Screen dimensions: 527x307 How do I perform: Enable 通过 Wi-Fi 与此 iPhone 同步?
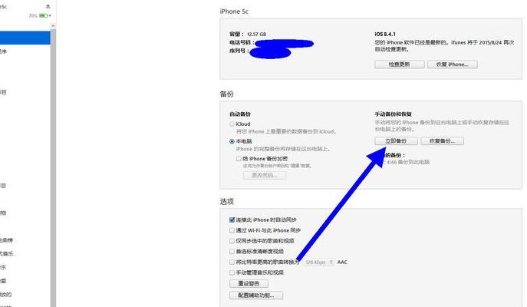232,230
